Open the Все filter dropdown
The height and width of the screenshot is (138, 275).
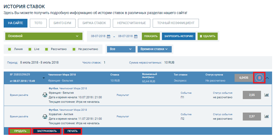(121, 49)
